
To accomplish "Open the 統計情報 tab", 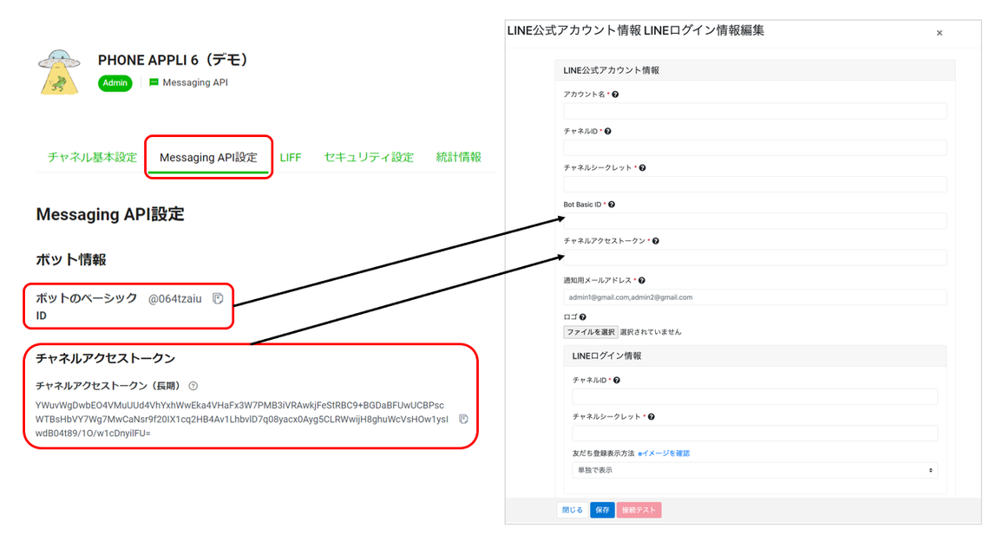I will tap(459, 157).
